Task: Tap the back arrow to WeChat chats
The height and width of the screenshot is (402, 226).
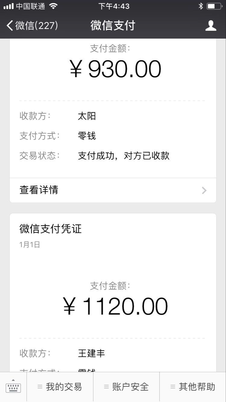Action: (x=10, y=25)
